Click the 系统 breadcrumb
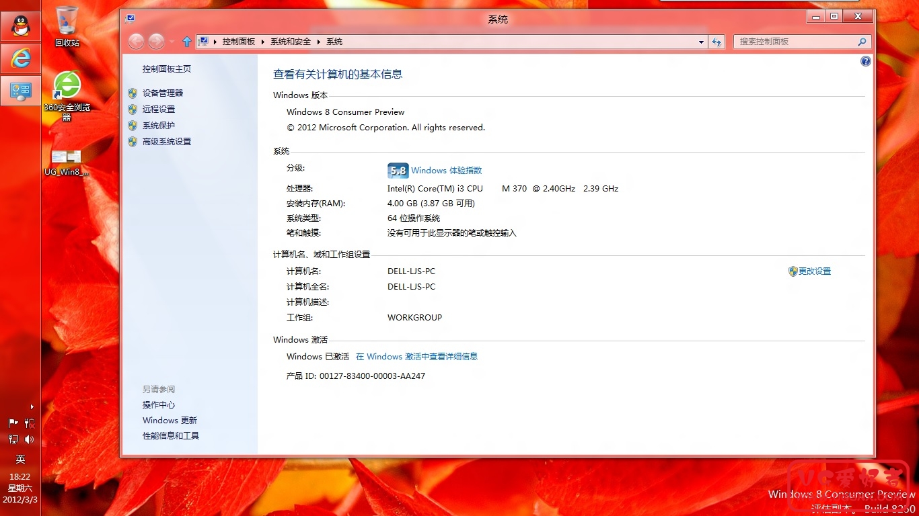 (334, 42)
